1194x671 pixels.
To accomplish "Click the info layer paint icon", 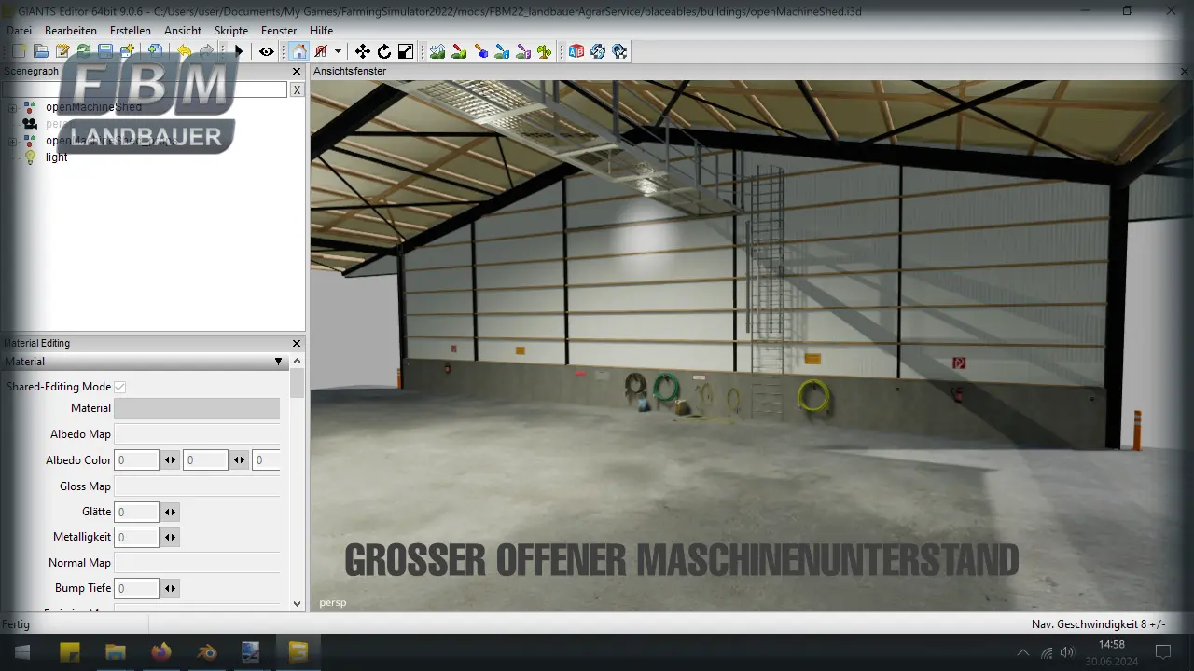I will pos(502,51).
